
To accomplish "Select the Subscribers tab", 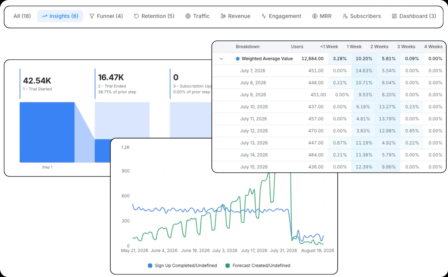I will click(x=361, y=16).
